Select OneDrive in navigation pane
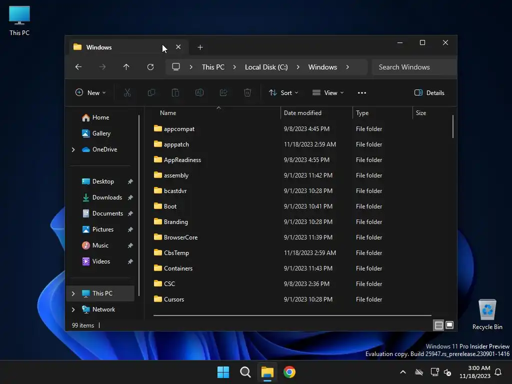This screenshot has width=512, height=384. pos(100,149)
